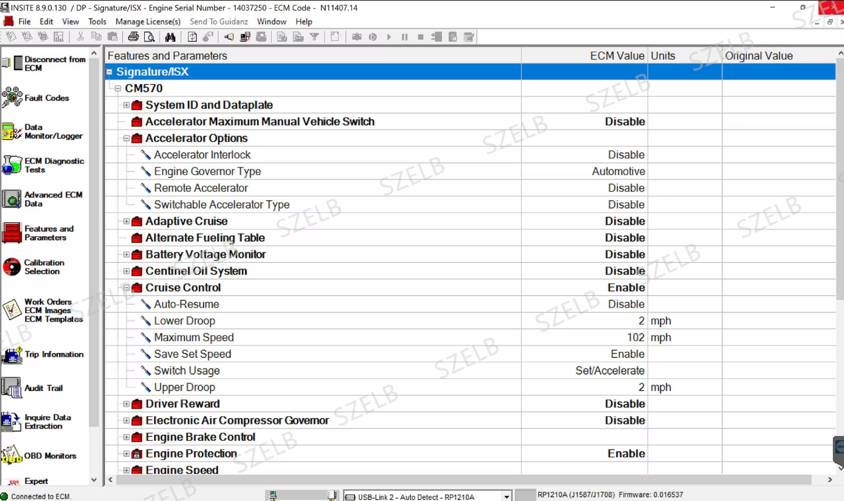Select the Accelerator Interlock parameter row
This screenshot has width=844, height=501.
(470, 155)
